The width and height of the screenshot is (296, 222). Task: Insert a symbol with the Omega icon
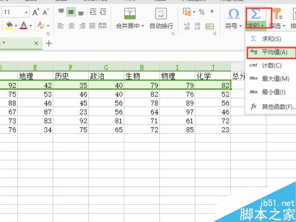coord(234,14)
